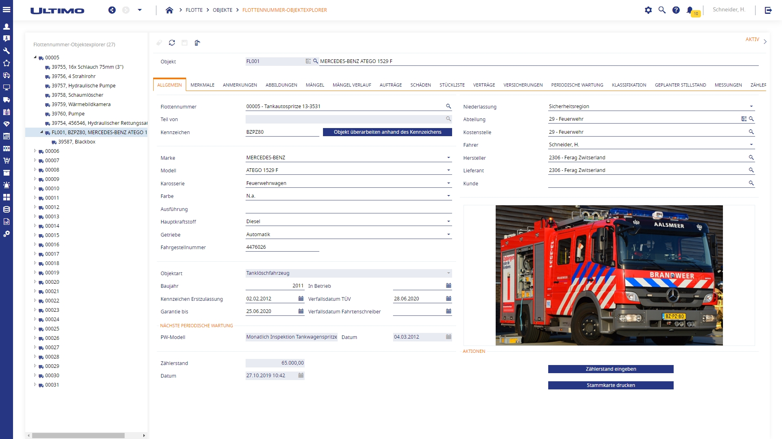
Task: Open the settings gear icon
Action: (x=648, y=10)
